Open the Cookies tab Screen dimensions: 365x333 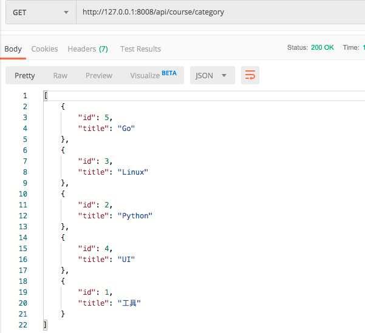tap(44, 49)
